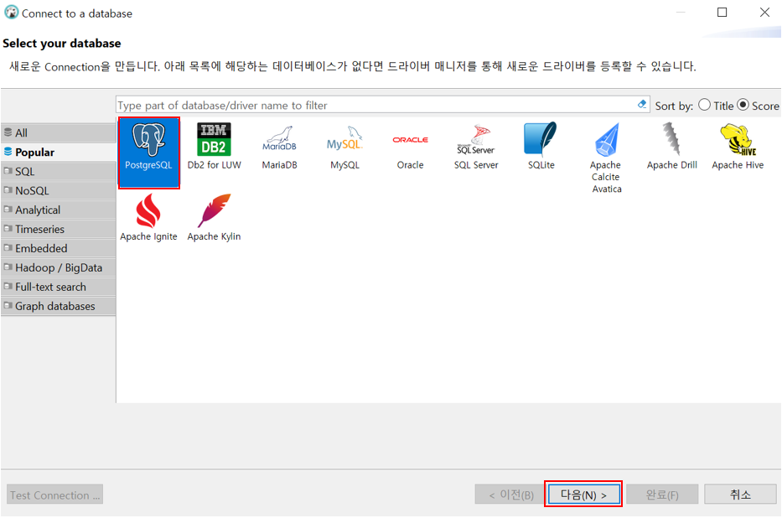
Task: Choose the SQL Server driver icon
Action: 476,147
